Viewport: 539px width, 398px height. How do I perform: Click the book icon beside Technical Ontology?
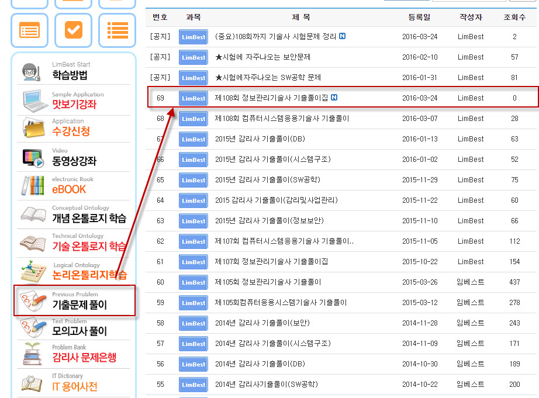click(33, 243)
